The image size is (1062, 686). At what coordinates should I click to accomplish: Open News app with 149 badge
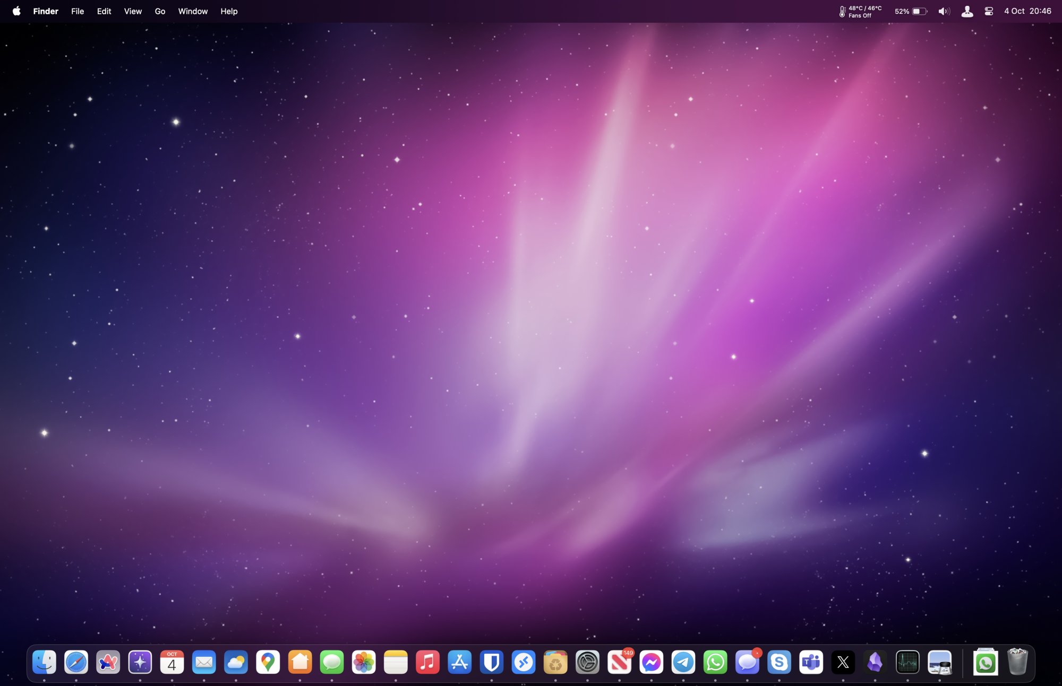(619, 662)
